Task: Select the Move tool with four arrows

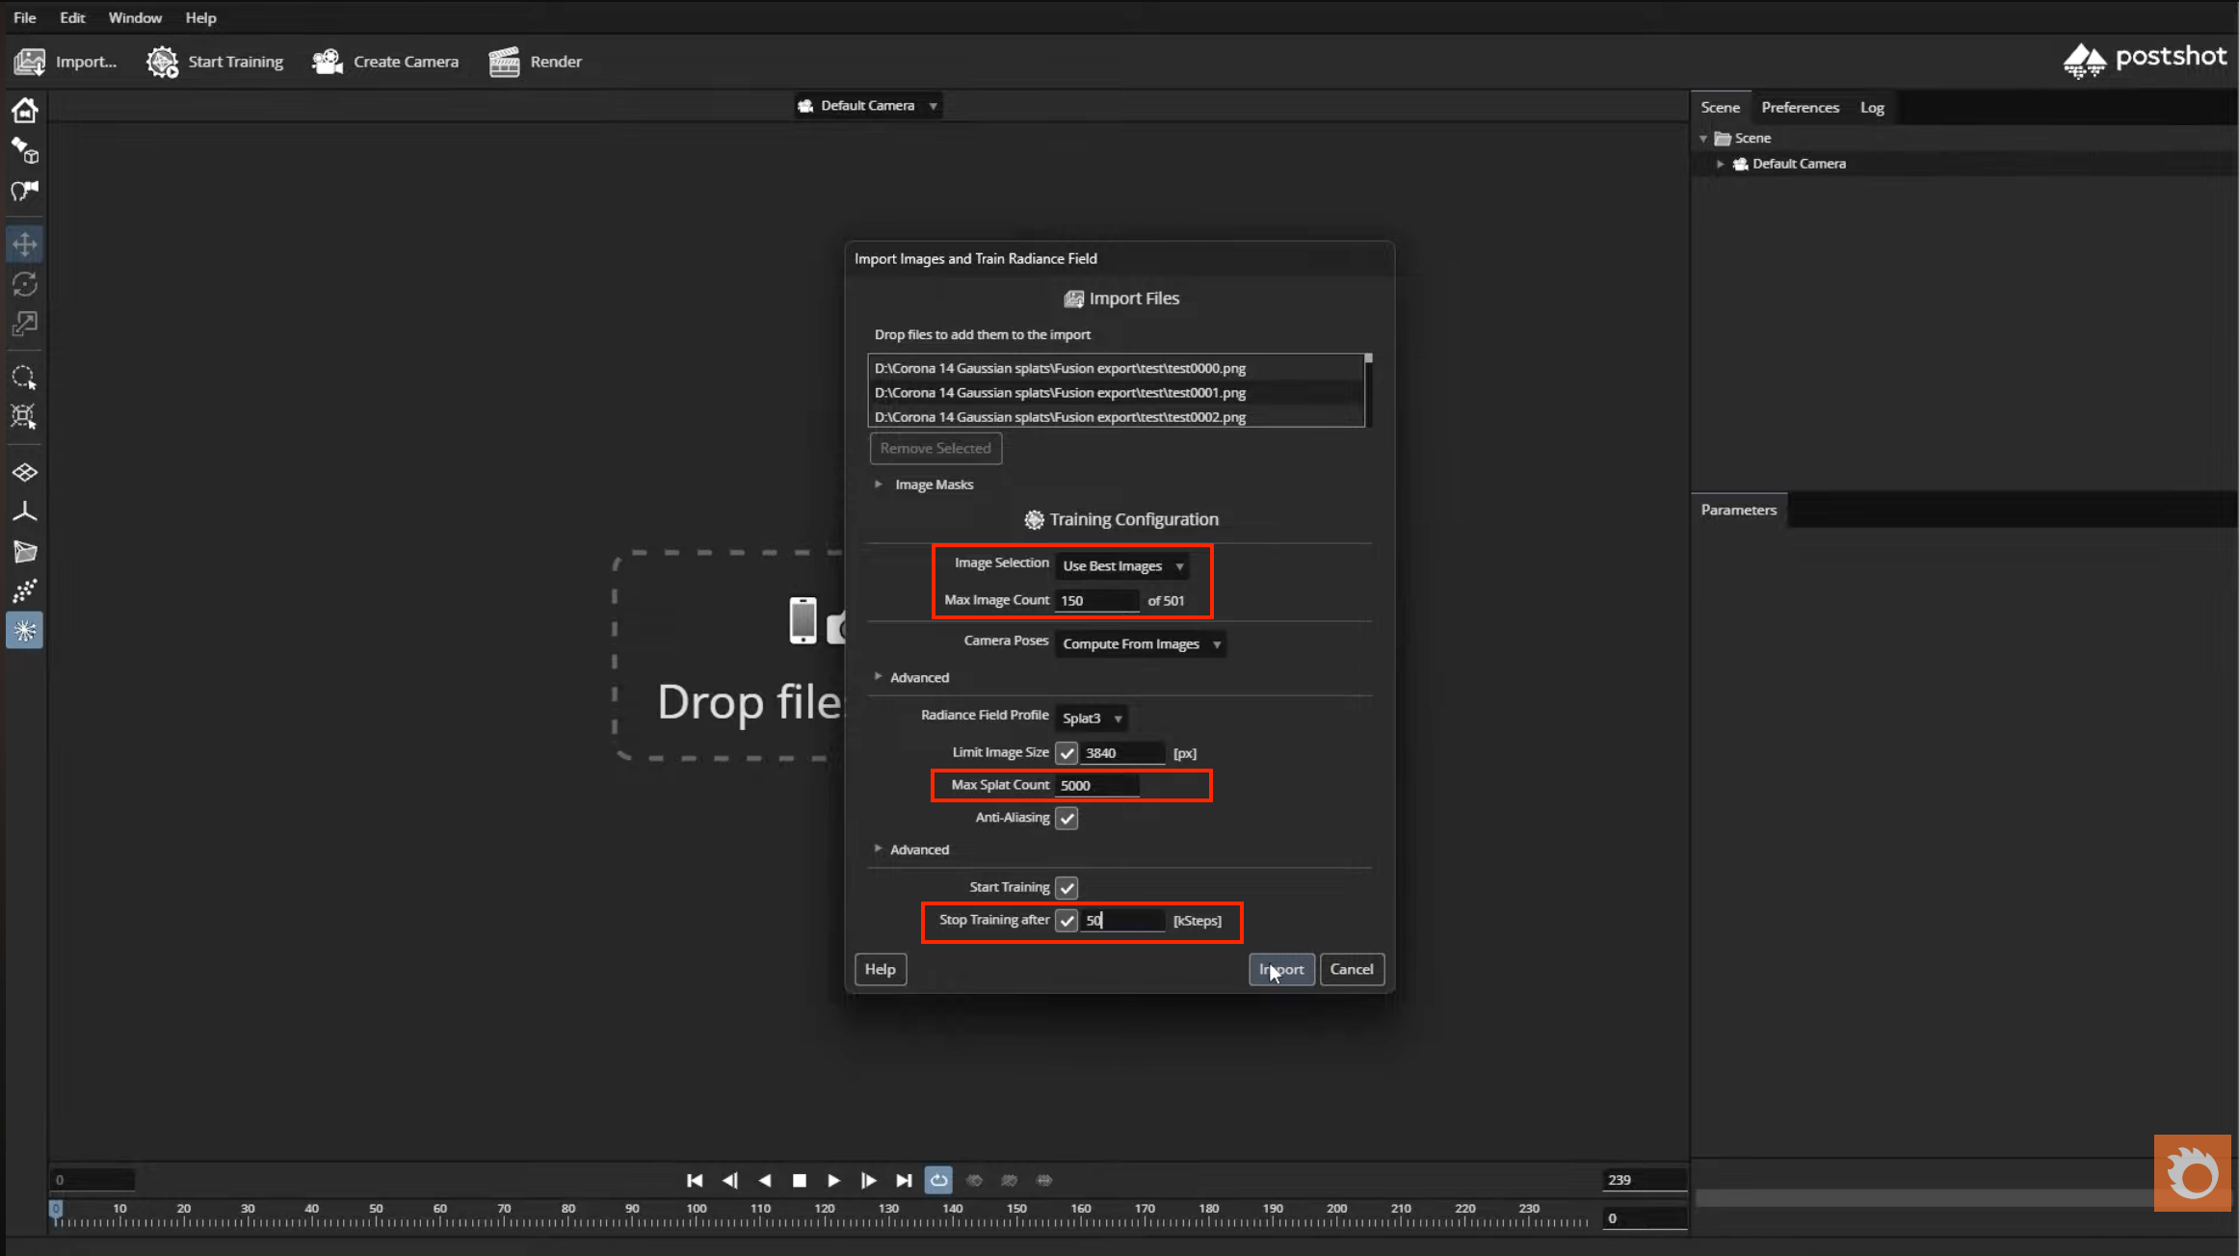Action: point(25,244)
